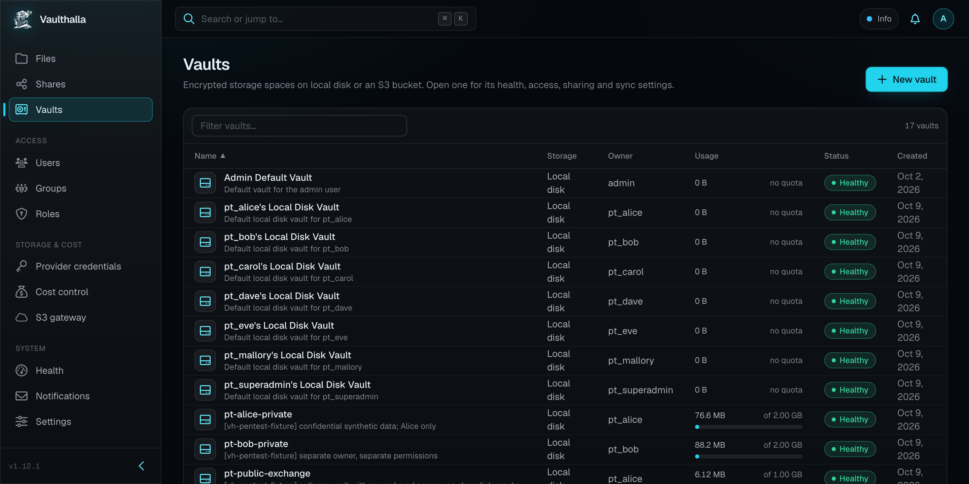Open Cost control page
Viewport: 969px width, 484px height.
pos(80,292)
